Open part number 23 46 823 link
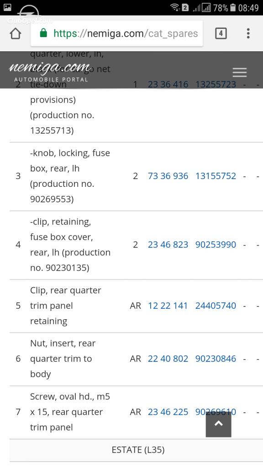This screenshot has width=263, height=469. (168, 245)
